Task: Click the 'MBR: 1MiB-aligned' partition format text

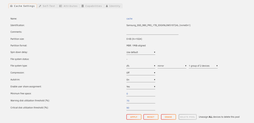Action: [136, 46]
